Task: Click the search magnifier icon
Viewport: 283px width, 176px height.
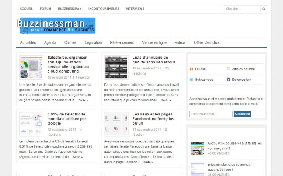Action: point(264,9)
